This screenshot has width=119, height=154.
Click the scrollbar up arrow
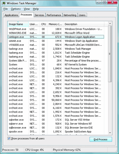(x=110, y=24)
